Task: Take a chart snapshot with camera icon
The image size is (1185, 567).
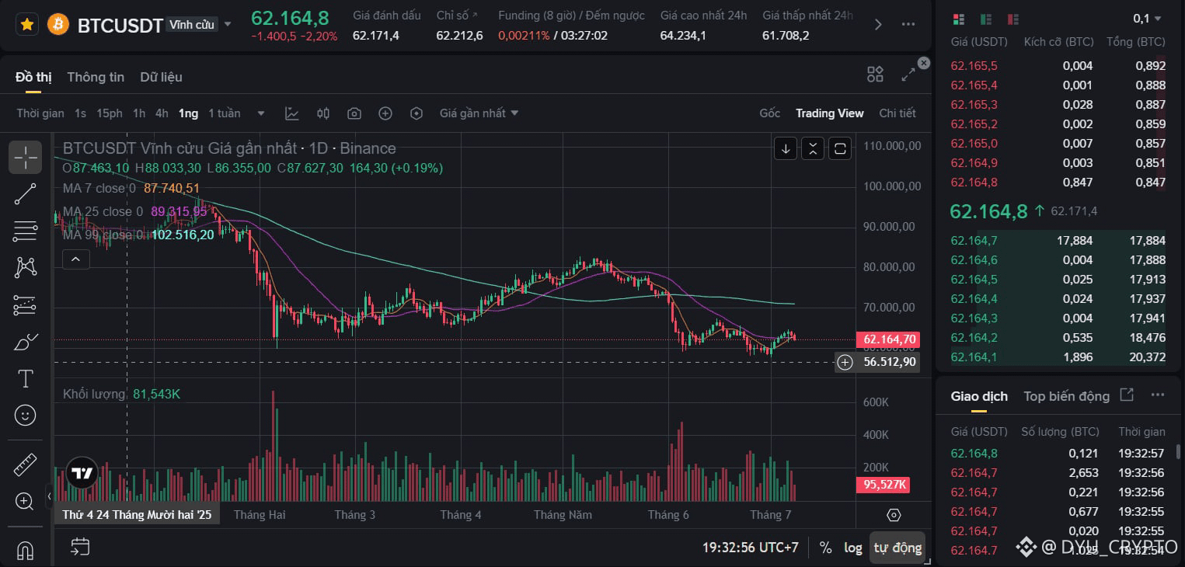Action: (354, 113)
